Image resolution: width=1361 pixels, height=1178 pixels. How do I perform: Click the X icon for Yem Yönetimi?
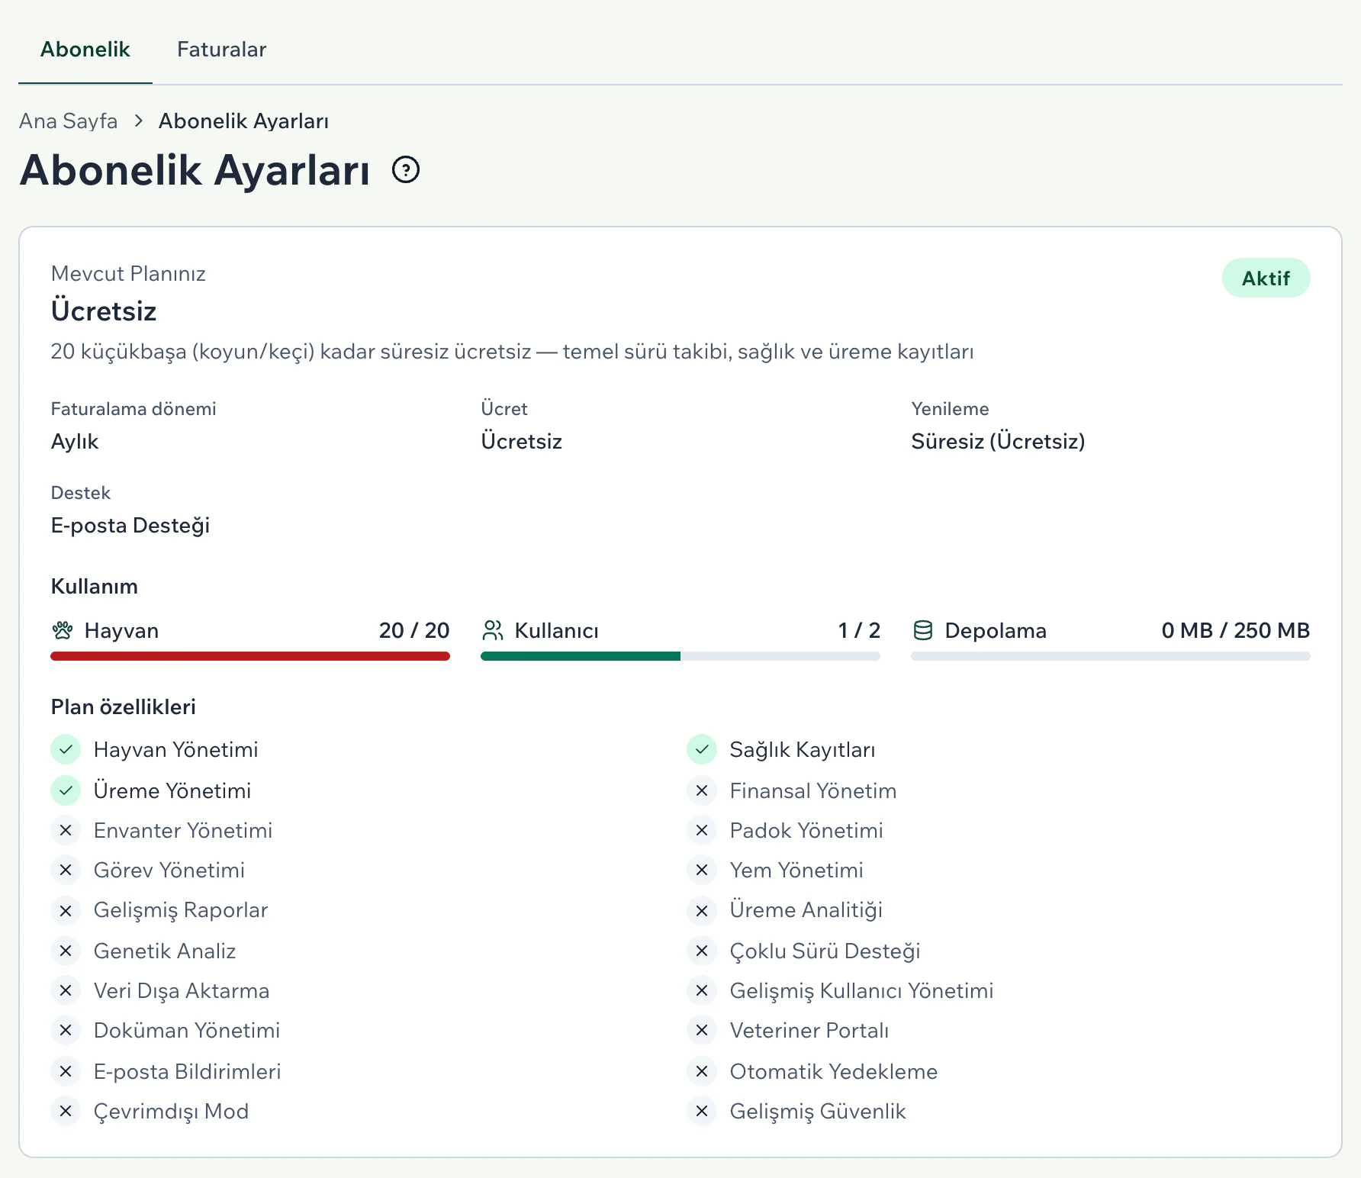click(x=702, y=870)
